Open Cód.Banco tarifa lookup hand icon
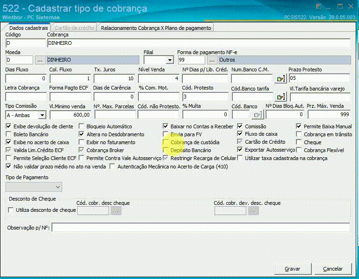Image resolution: width=359 pixels, height=279 pixels. [280, 97]
